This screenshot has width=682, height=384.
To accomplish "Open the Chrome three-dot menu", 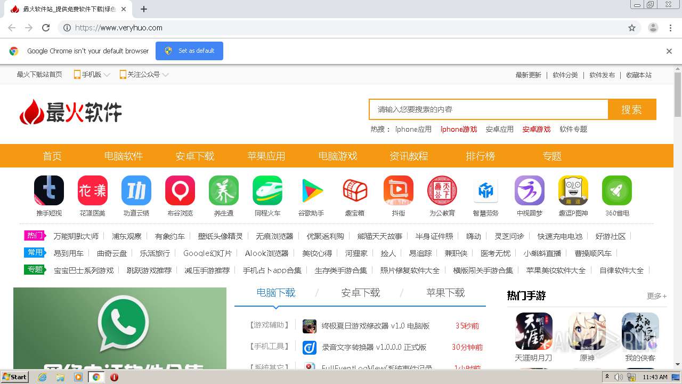I will [670, 28].
